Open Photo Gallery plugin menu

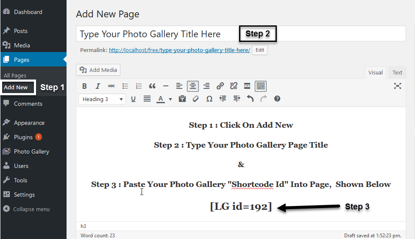coord(33,151)
